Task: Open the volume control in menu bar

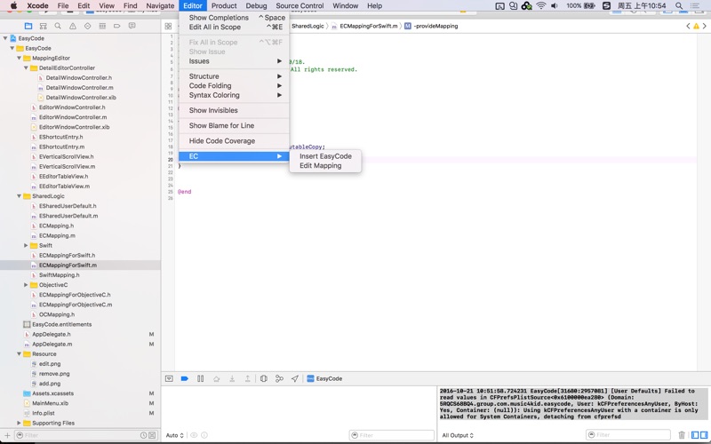Action: 554,6
